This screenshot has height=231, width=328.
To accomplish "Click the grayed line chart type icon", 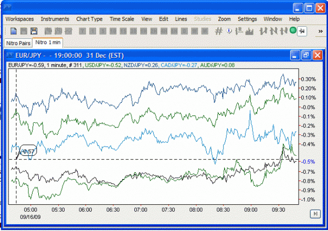I will point(68,31).
